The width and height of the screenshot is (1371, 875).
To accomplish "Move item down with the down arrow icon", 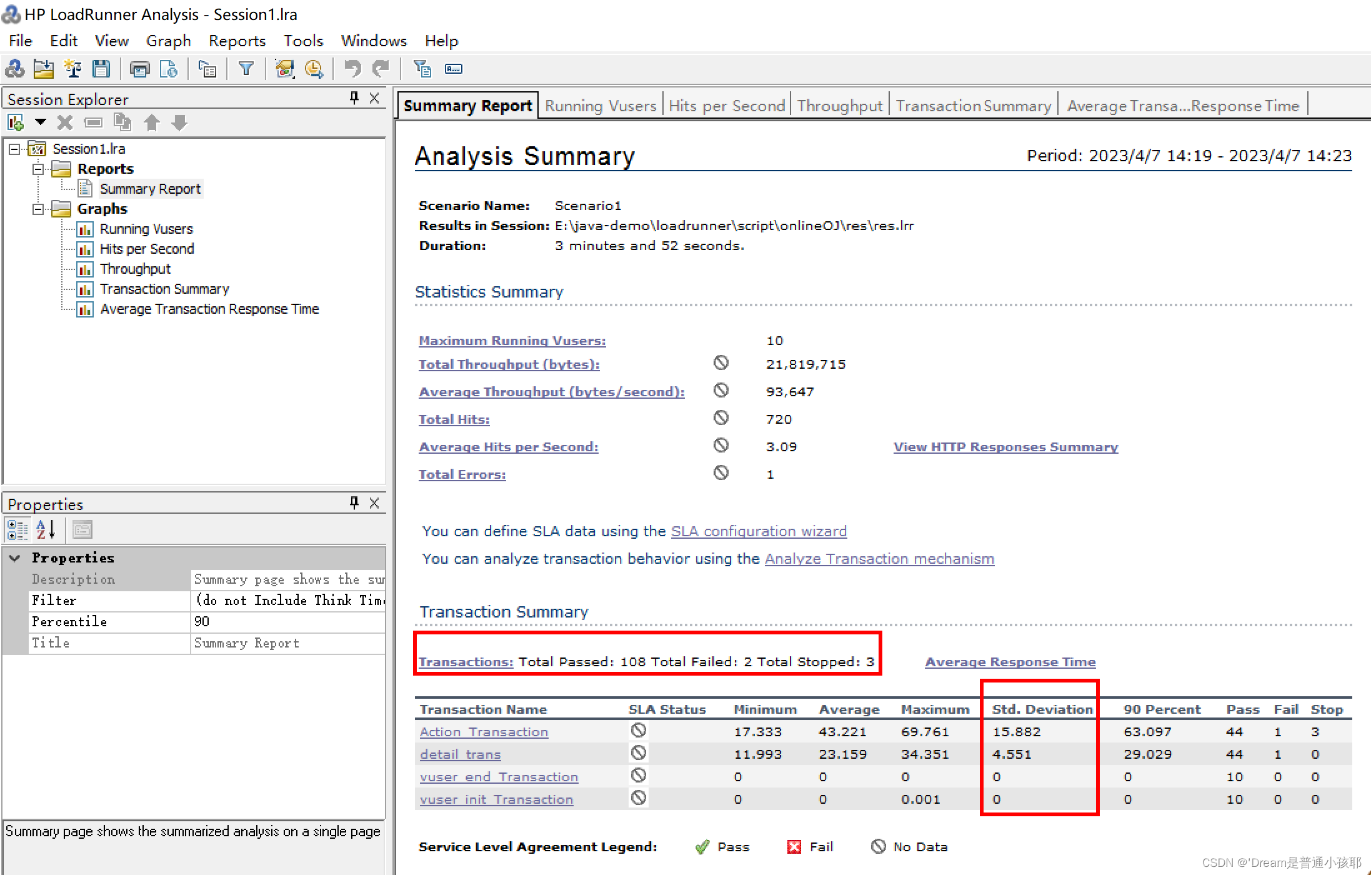I will tap(180, 122).
